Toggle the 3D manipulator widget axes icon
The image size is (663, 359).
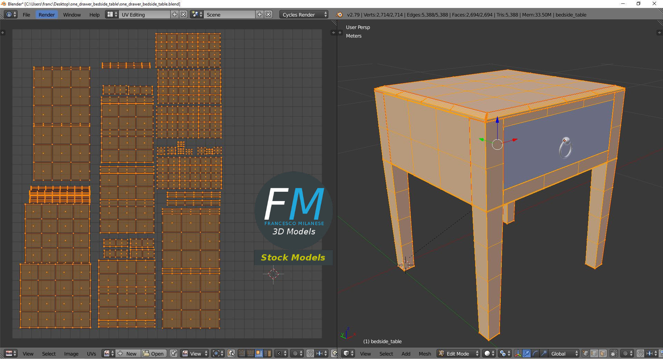518,353
